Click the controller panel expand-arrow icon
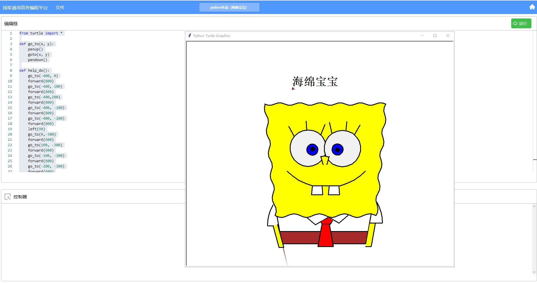This screenshot has height=284, width=537. point(8,197)
